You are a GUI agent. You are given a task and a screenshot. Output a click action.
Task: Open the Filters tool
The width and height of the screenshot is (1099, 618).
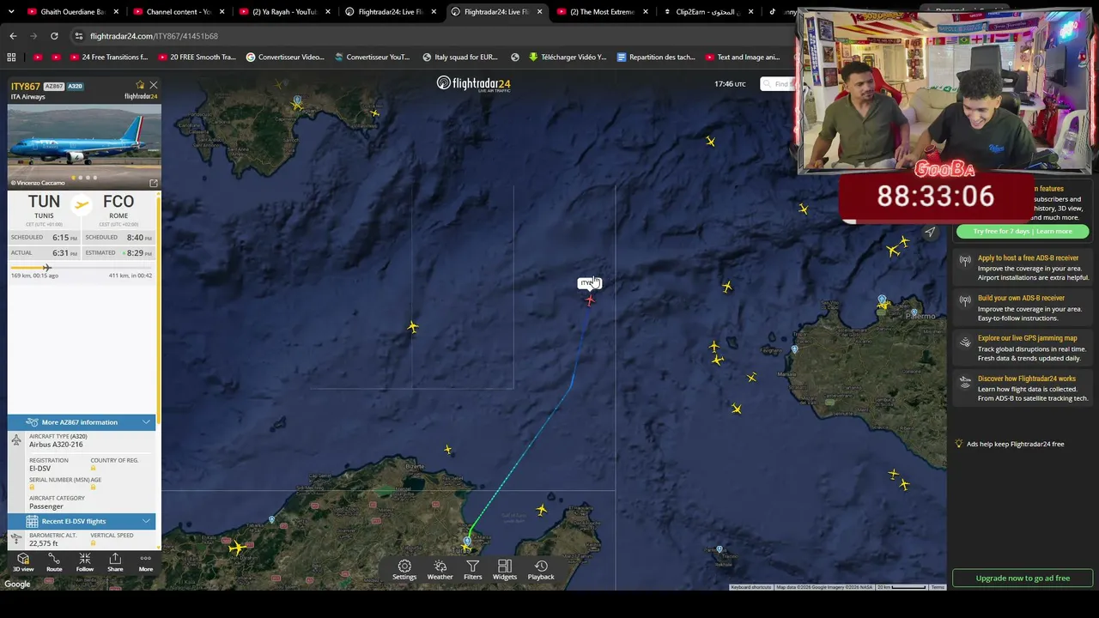pos(473,570)
